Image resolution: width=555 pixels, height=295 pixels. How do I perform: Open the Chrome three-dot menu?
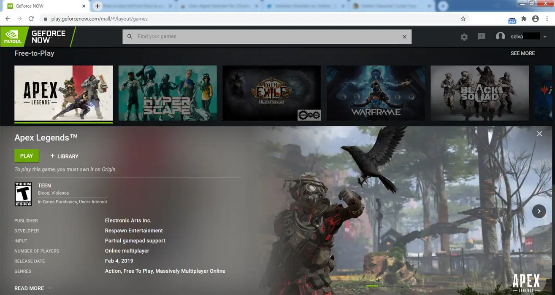[x=547, y=19]
